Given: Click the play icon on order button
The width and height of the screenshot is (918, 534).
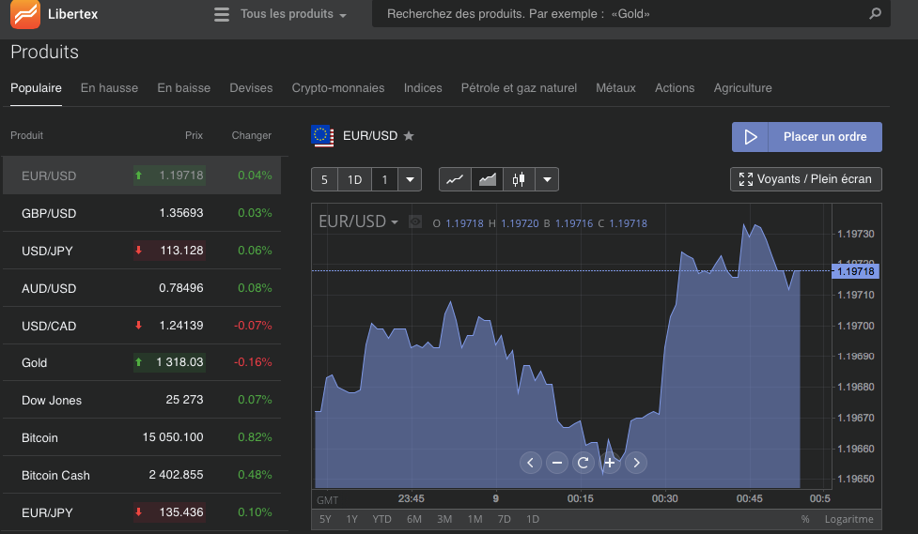Looking at the screenshot, I should tap(750, 137).
